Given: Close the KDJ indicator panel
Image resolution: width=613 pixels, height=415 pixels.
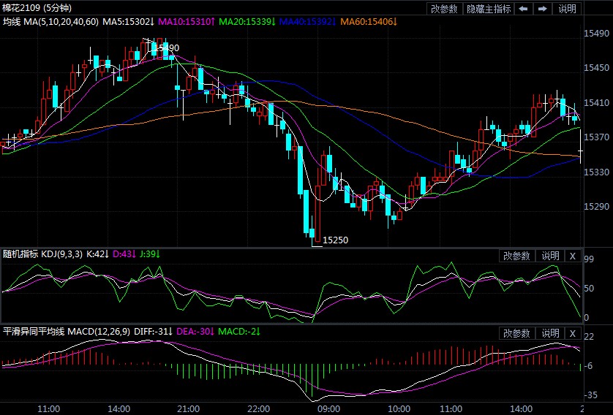Looking at the screenshot, I should click(x=572, y=256).
